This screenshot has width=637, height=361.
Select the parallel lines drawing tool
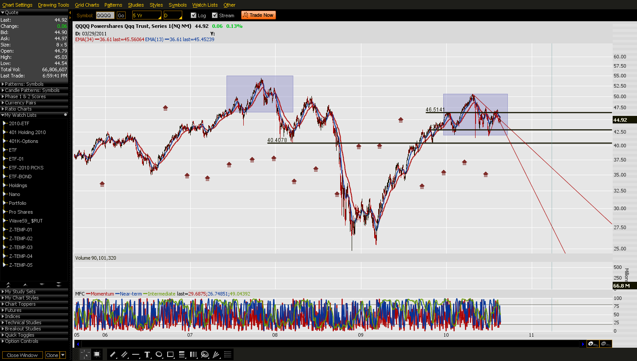click(124, 354)
